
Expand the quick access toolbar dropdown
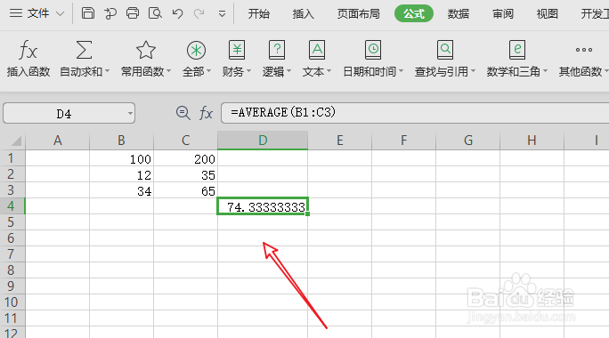[222, 14]
